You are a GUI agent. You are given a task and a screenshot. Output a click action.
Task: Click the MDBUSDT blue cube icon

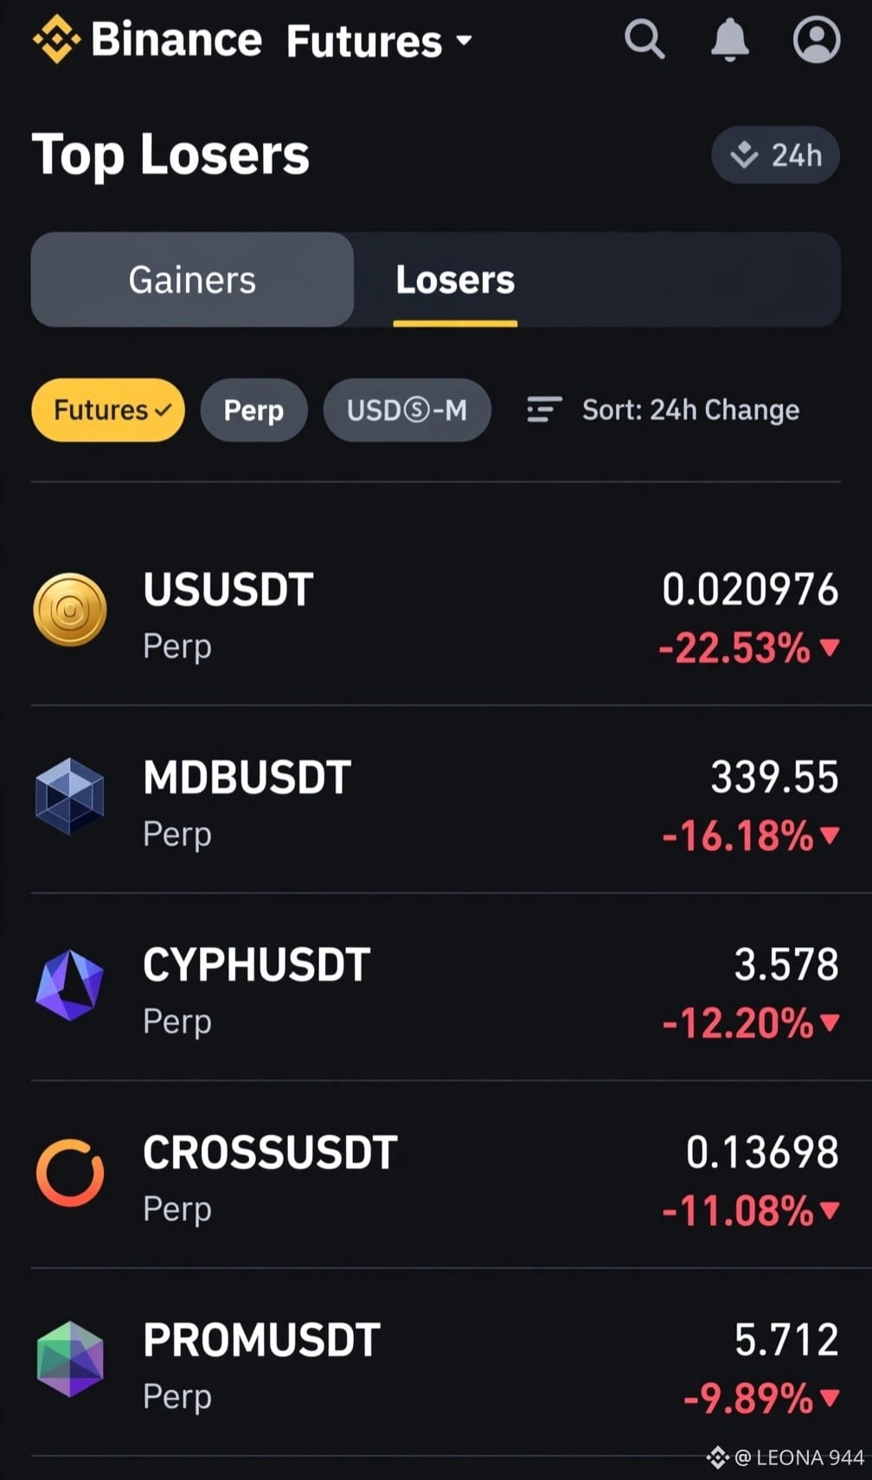coord(70,797)
